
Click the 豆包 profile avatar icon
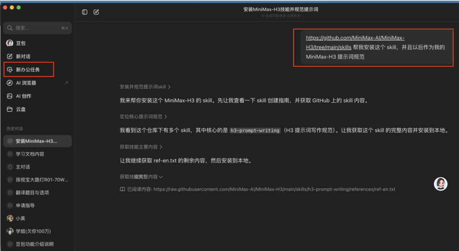tap(10, 43)
